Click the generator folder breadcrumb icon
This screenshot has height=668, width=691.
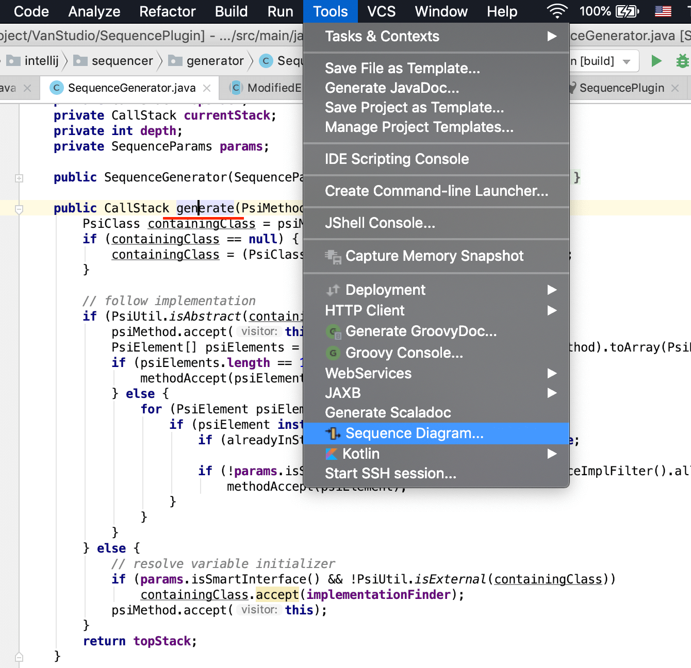(175, 61)
